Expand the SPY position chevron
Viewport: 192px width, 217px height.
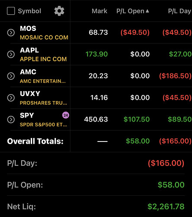click(x=11, y=119)
